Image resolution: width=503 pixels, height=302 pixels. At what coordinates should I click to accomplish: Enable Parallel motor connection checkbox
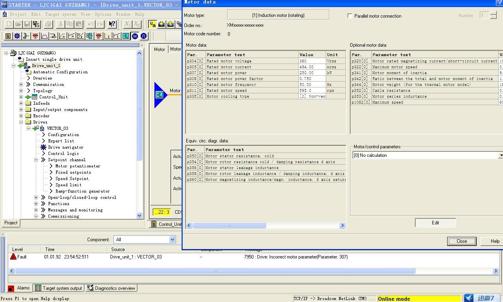coord(350,16)
